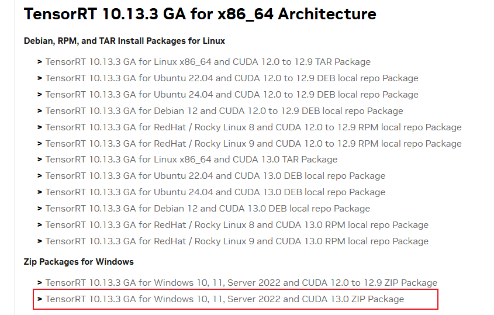This screenshot has width=494, height=315.
Task: Open Windows CUDA 12.0 to 12.9 ZIP Package link
Action: pyautogui.click(x=241, y=283)
